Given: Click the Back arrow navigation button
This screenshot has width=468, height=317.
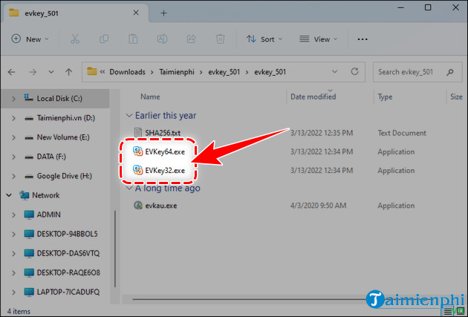Looking at the screenshot, I should [x=12, y=72].
